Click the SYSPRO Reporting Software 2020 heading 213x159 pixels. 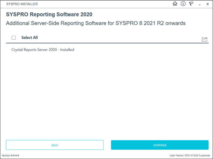[49, 14]
